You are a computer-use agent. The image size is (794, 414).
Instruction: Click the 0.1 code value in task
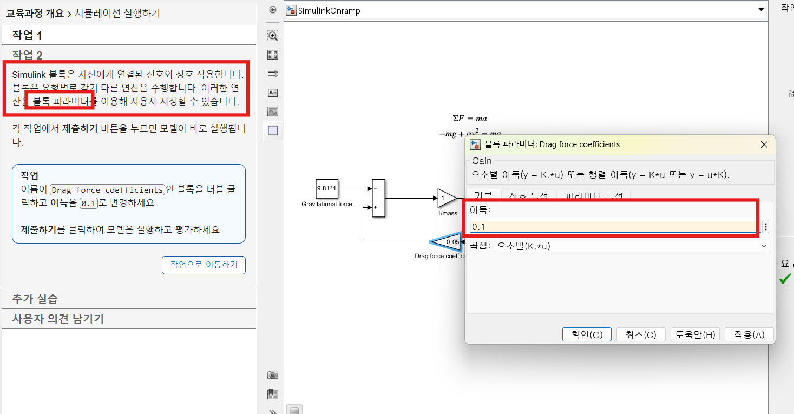88,204
